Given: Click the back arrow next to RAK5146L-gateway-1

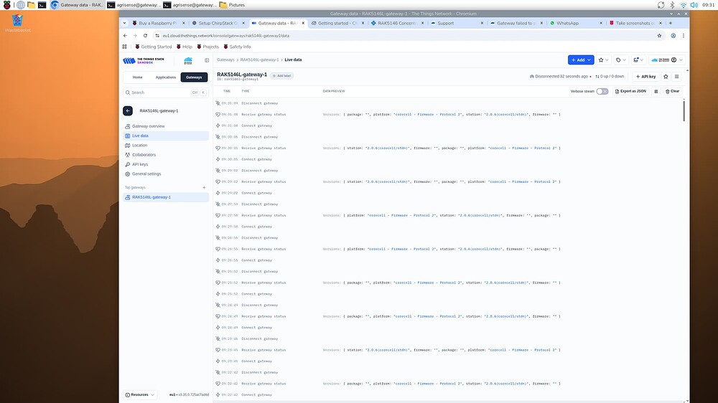Looking at the screenshot, I should (x=128, y=110).
